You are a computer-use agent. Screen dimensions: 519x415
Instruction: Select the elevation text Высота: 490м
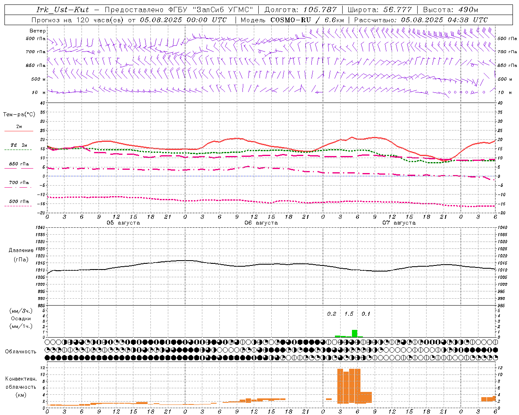click(x=450, y=10)
